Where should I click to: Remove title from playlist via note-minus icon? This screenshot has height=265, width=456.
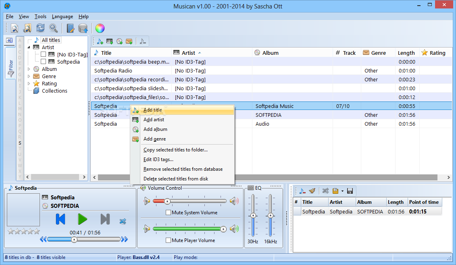[x=302, y=191]
